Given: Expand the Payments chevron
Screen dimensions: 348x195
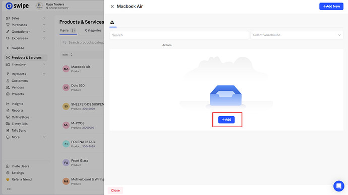Looking at the screenshot, I should pyautogui.click(x=44, y=74).
